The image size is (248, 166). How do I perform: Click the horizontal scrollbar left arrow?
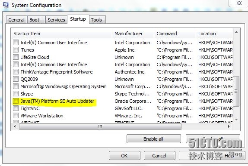(15, 126)
